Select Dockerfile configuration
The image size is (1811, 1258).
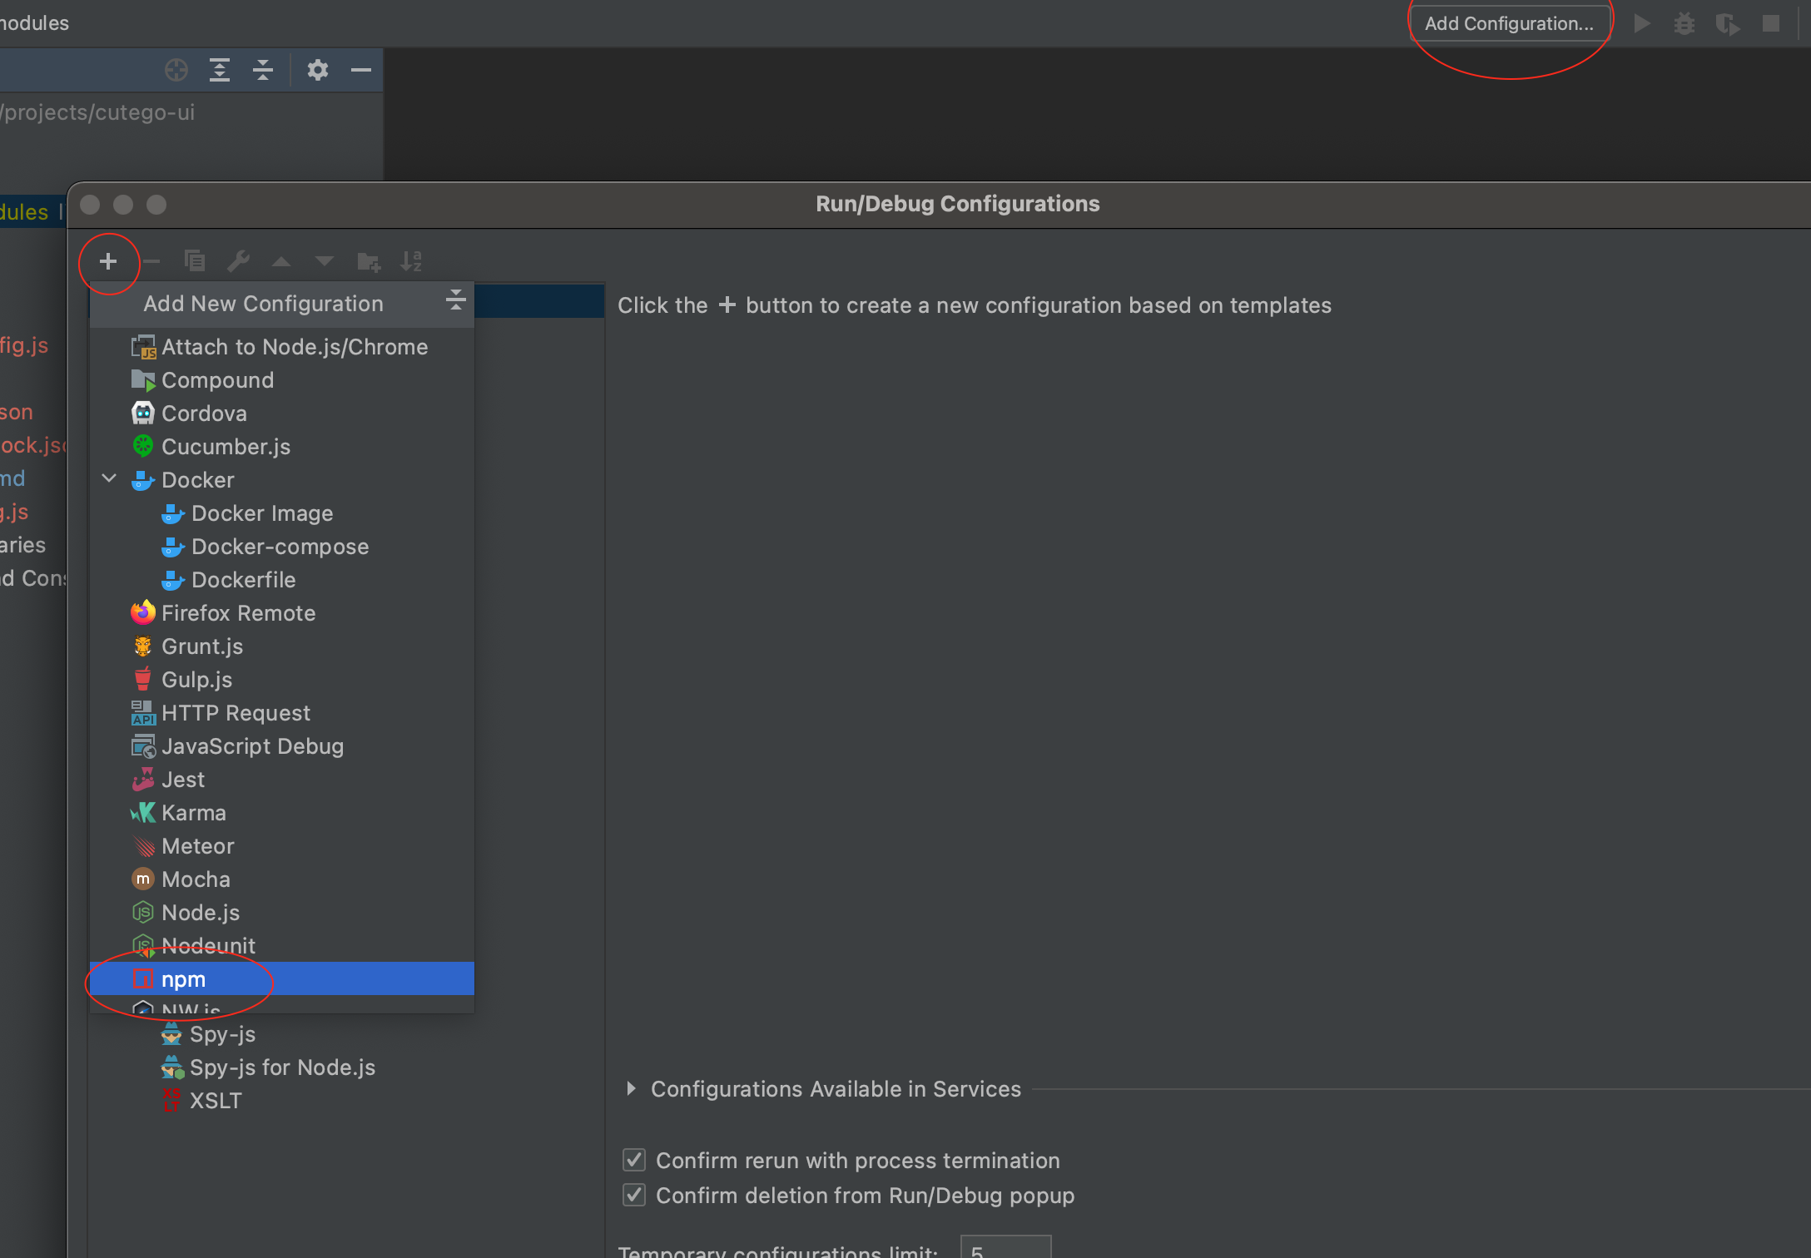[x=282, y=580]
